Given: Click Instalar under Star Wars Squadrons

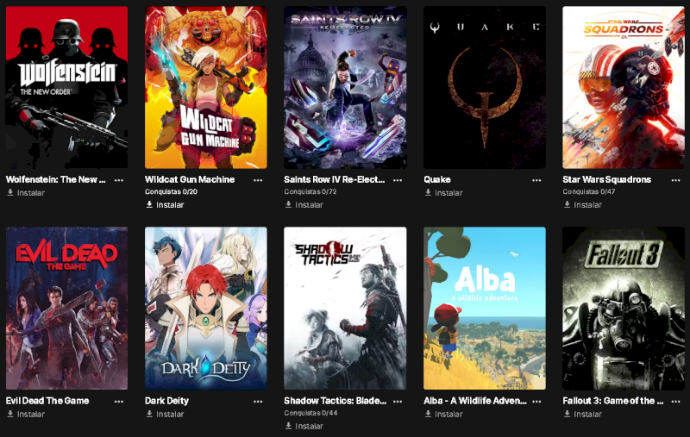Looking at the screenshot, I should [x=583, y=204].
